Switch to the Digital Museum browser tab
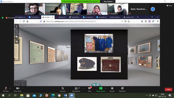 (75, 17)
